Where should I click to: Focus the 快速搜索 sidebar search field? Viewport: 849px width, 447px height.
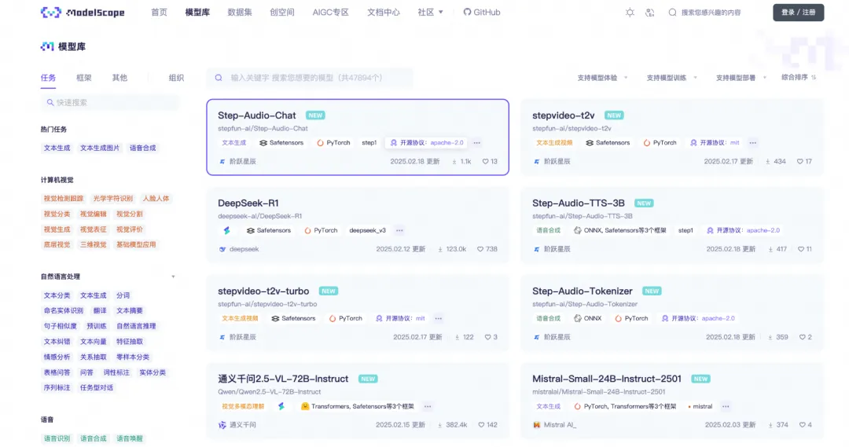(x=111, y=102)
